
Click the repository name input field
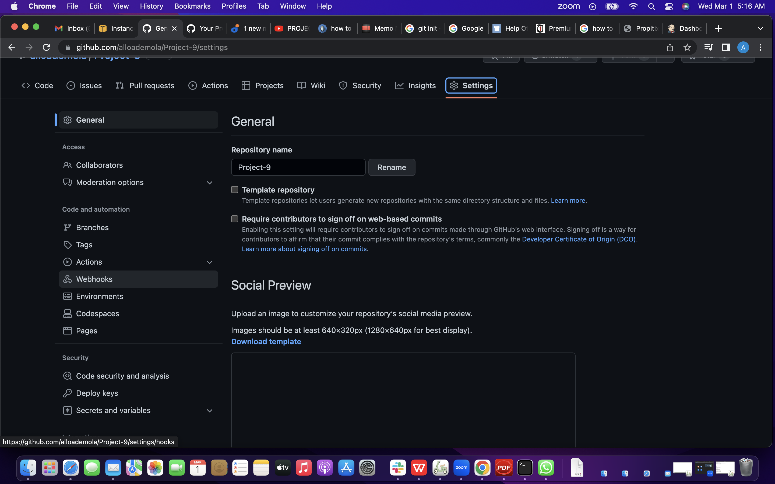pos(298,167)
